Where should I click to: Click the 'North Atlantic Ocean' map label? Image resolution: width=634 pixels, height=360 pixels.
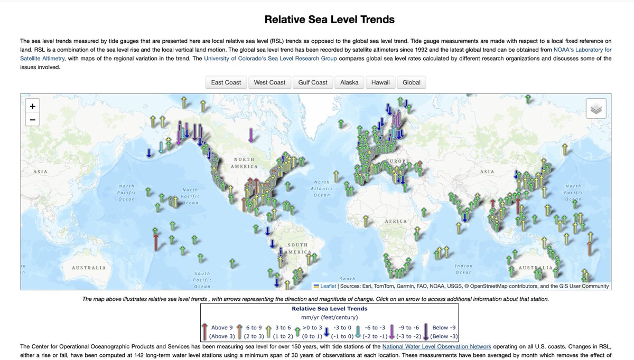321,188
